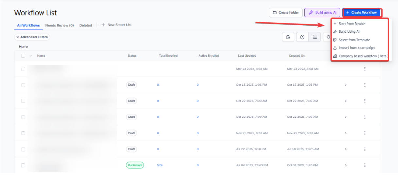This screenshot has width=398, height=179.
Task: Check the Published workflow row checkbox
Action: pyautogui.click(x=23, y=165)
